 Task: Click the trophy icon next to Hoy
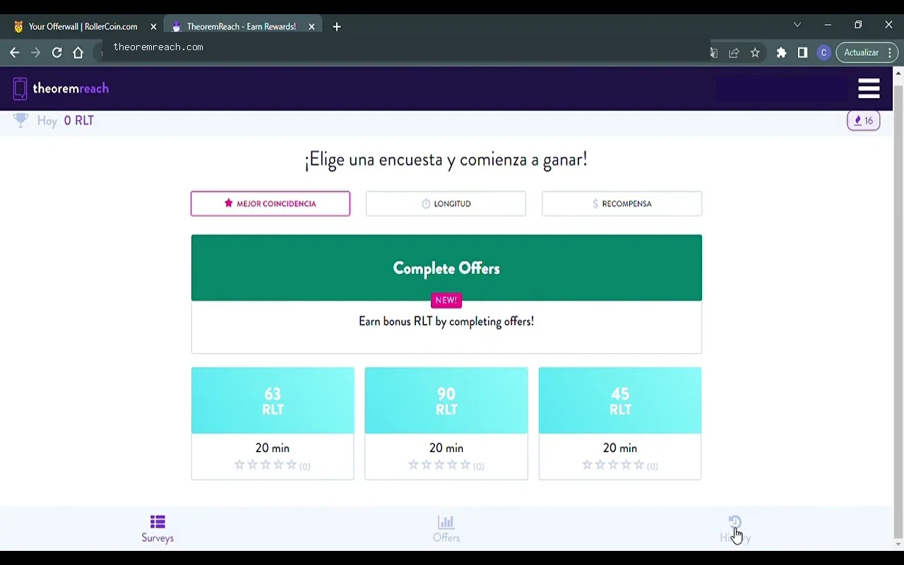pyautogui.click(x=21, y=121)
